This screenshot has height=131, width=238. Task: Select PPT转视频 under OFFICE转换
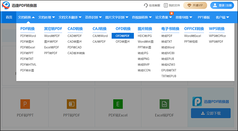tap(191, 42)
